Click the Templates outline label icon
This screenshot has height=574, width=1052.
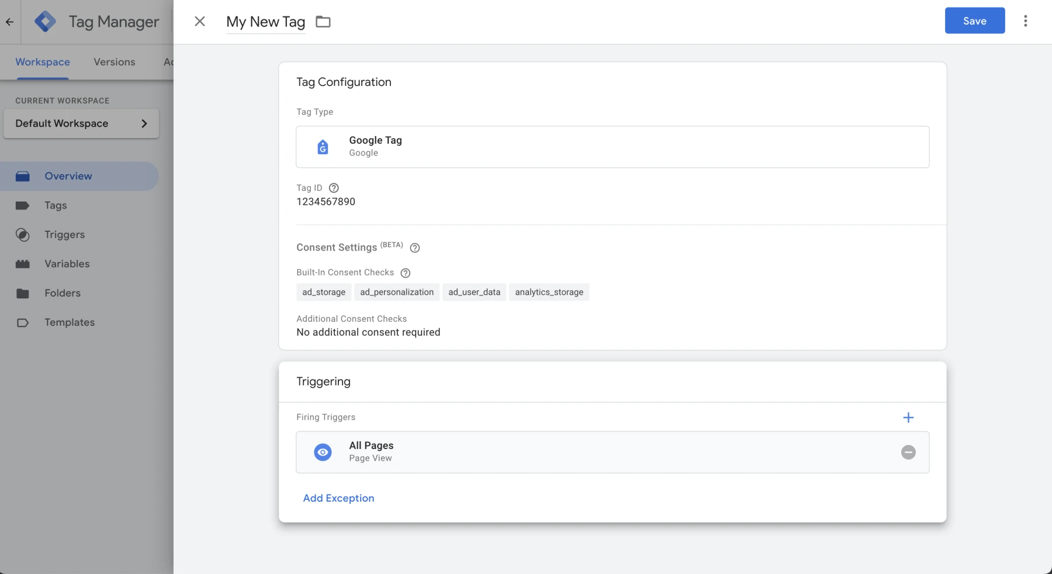tap(23, 322)
